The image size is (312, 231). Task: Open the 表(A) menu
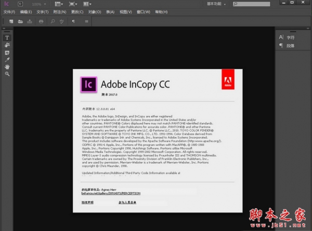(x=110, y=12)
